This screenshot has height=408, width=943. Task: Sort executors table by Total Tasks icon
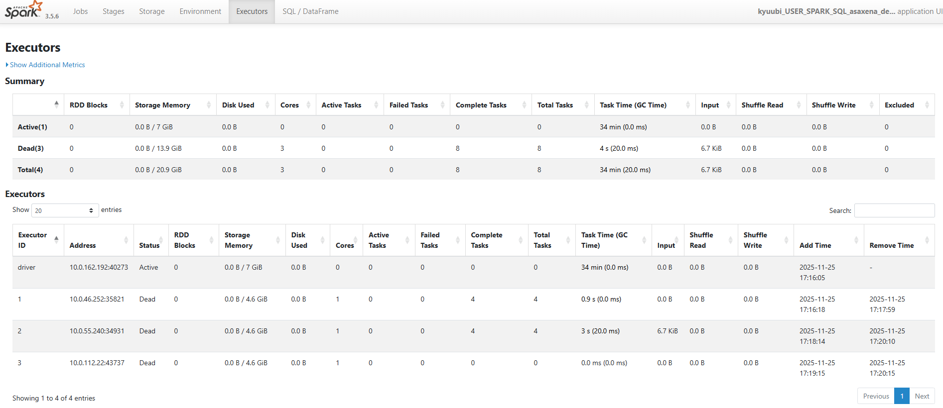(x=568, y=240)
